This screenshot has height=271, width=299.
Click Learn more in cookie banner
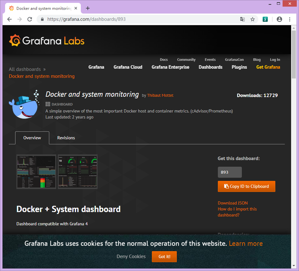coord(246,243)
